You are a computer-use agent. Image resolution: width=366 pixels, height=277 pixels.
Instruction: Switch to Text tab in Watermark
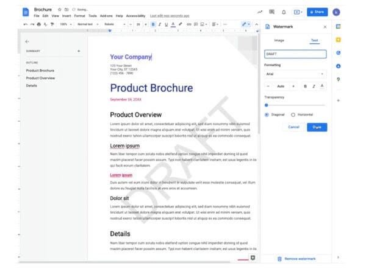point(314,40)
